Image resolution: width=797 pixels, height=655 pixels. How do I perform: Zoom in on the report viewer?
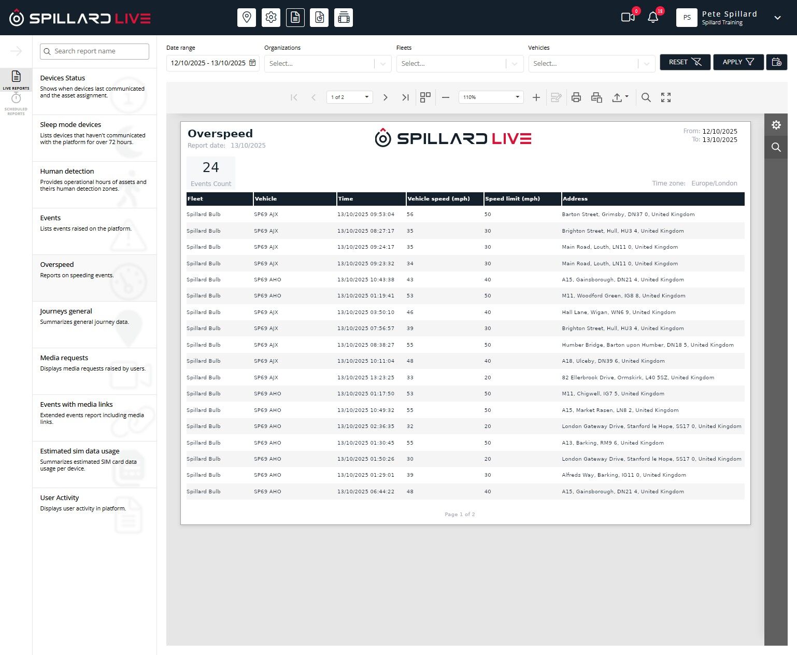(536, 97)
